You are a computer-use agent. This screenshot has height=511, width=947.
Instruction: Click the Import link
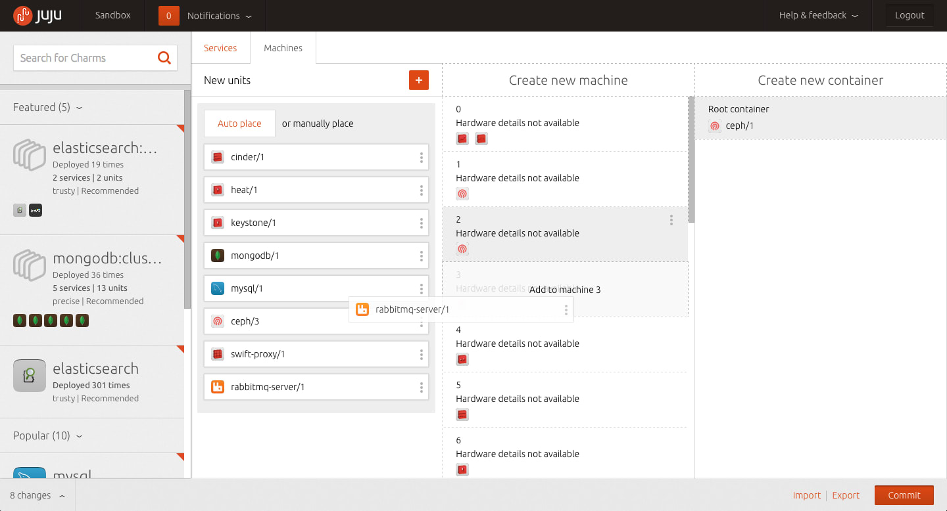[807, 495]
